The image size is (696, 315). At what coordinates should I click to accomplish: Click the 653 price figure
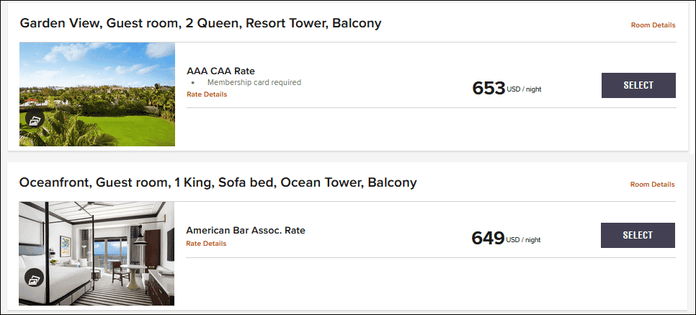click(488, 89)
